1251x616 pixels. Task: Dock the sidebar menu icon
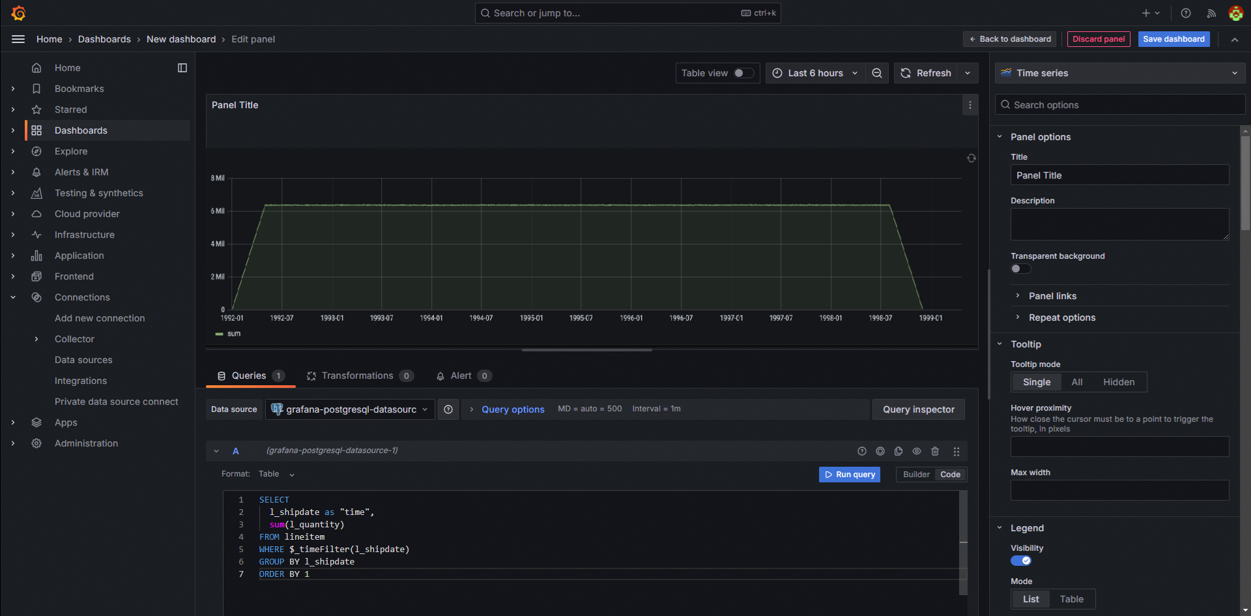tap(182, 68)
